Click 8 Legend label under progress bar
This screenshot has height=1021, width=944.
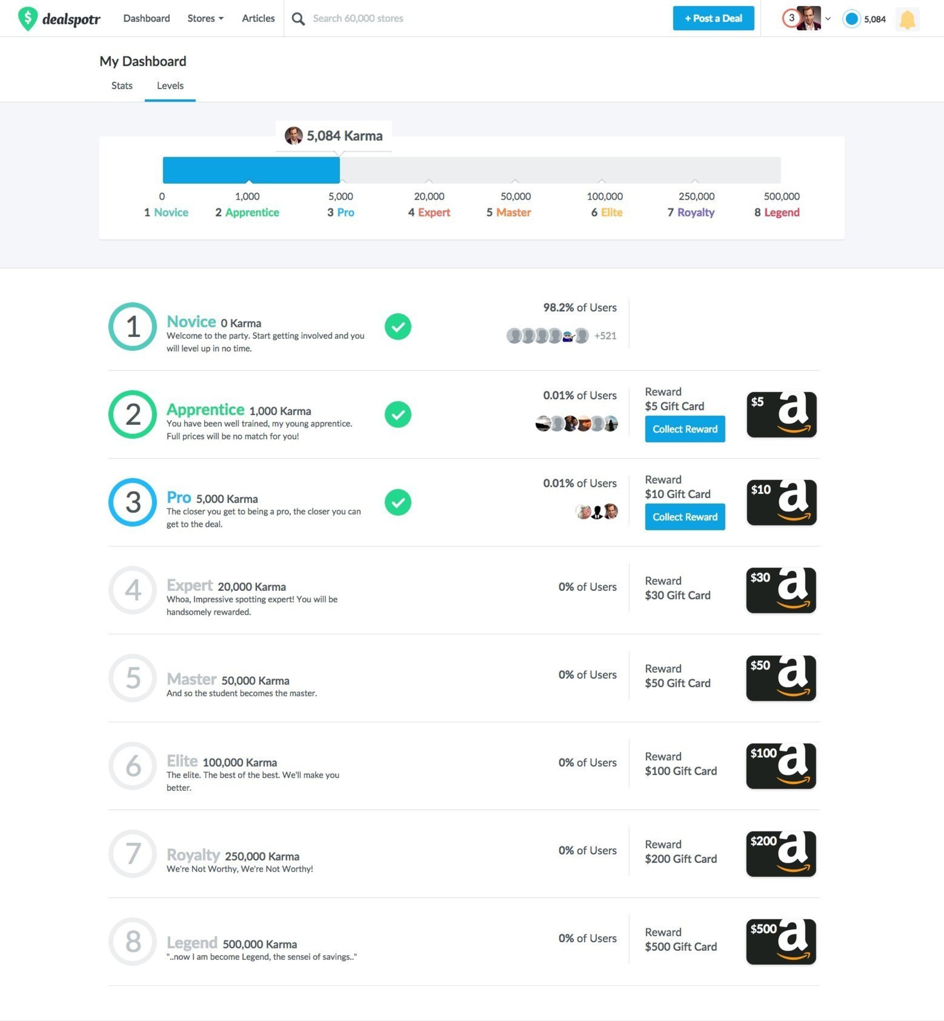(x=777, y=212)
